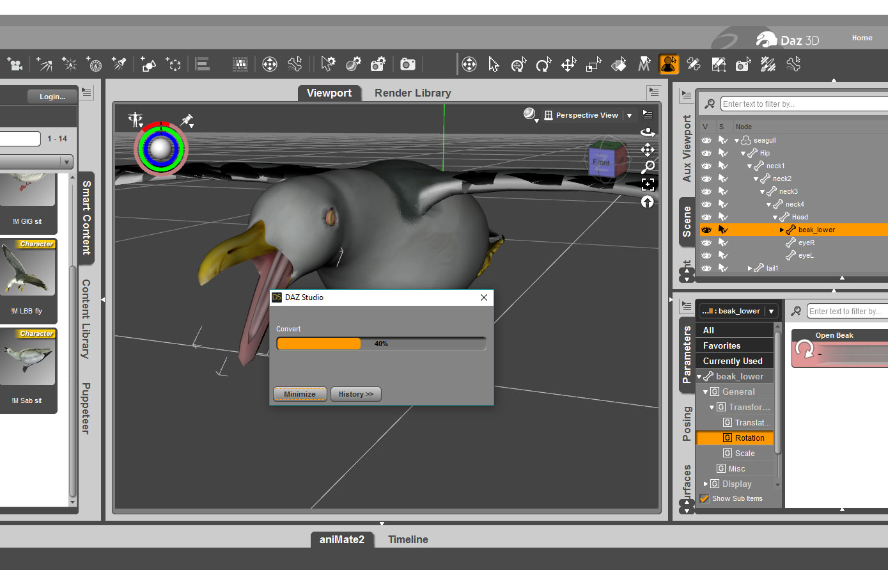Click the Login... button
This screenshot has height=570, width=888.
52,97
